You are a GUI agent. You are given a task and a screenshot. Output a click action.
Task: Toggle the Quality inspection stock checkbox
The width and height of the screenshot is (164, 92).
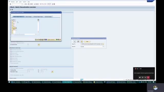pos(11,56)
